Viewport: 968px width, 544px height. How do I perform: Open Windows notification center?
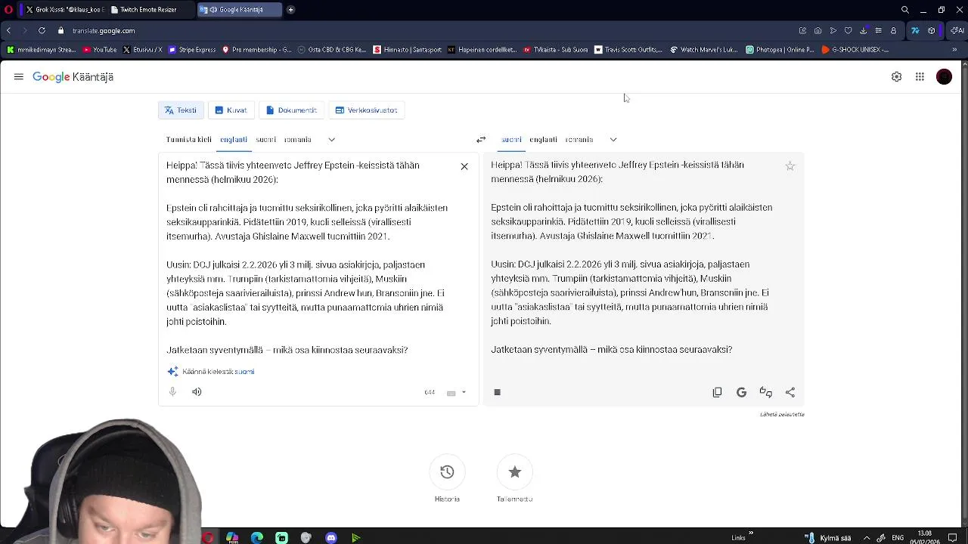pos(952,538)
